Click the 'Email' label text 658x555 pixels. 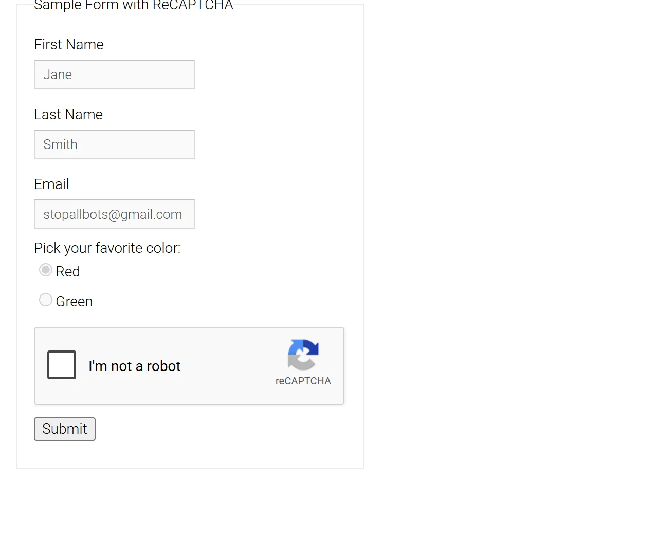[51, 184]
